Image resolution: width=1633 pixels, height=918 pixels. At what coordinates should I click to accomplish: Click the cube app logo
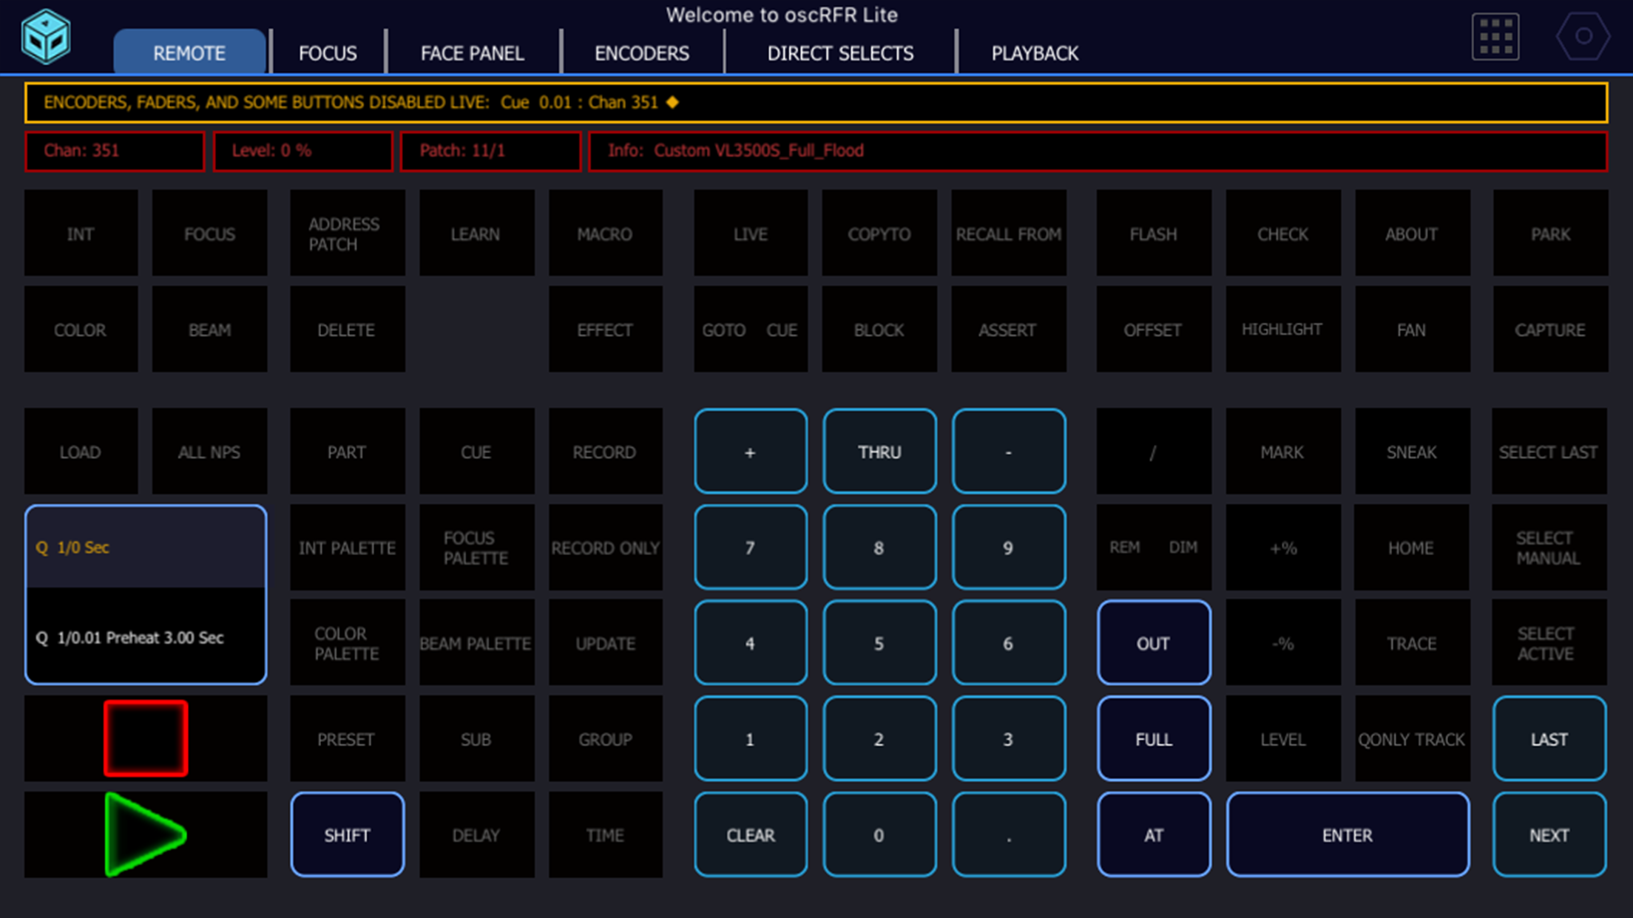(46, 36)
